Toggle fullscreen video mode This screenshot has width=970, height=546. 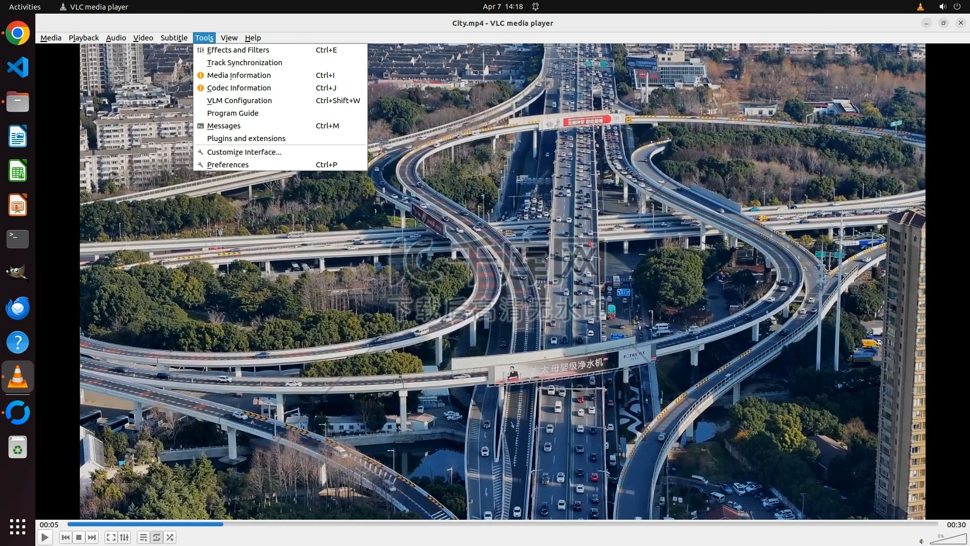[x=111, y=537]
